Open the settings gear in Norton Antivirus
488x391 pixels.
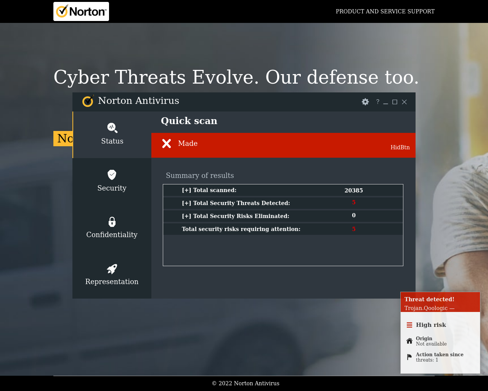point(365,102)
